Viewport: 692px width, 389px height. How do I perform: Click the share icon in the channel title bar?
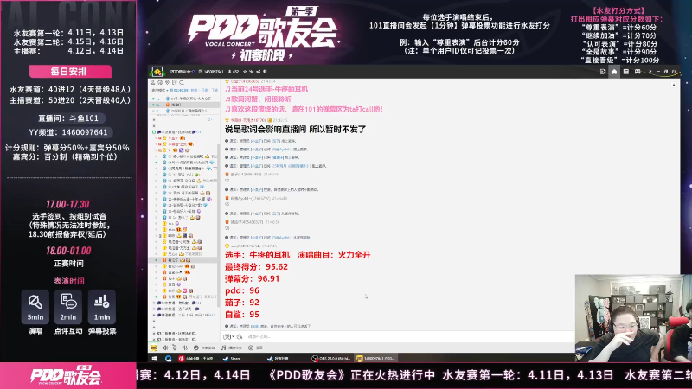pos(258,72)
